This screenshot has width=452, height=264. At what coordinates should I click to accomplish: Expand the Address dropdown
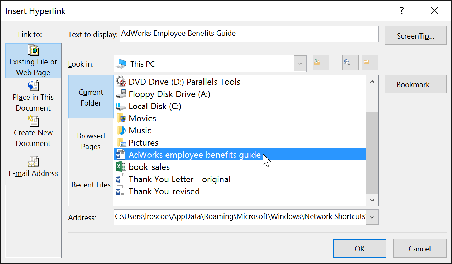pos(372,217)
